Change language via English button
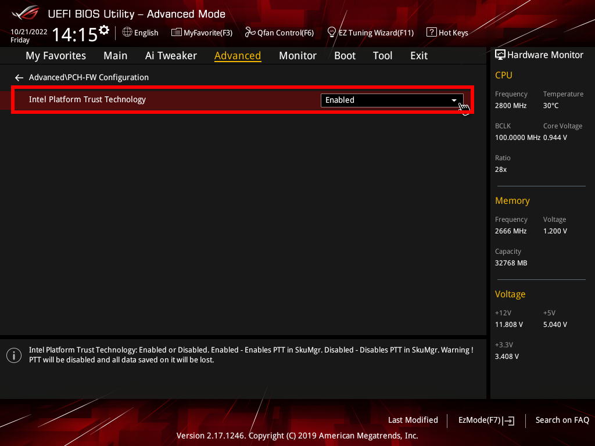Viewport: 595px width, 446px height. pos(141,33)
